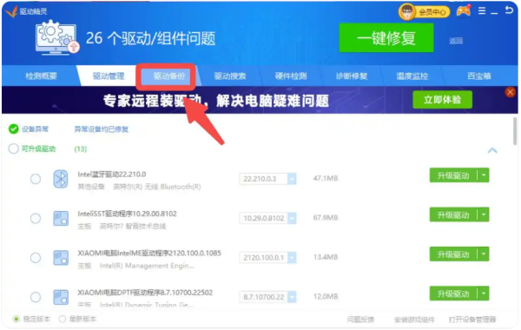Click the 专家远程装驱动 ad banner text
This screenshot has height=330, width=521.
[216, 101]
